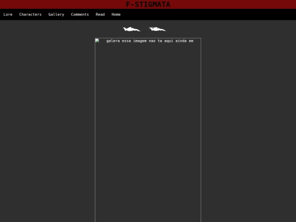
Task: Select Read in the navigation bar
Action: (100, 15)
